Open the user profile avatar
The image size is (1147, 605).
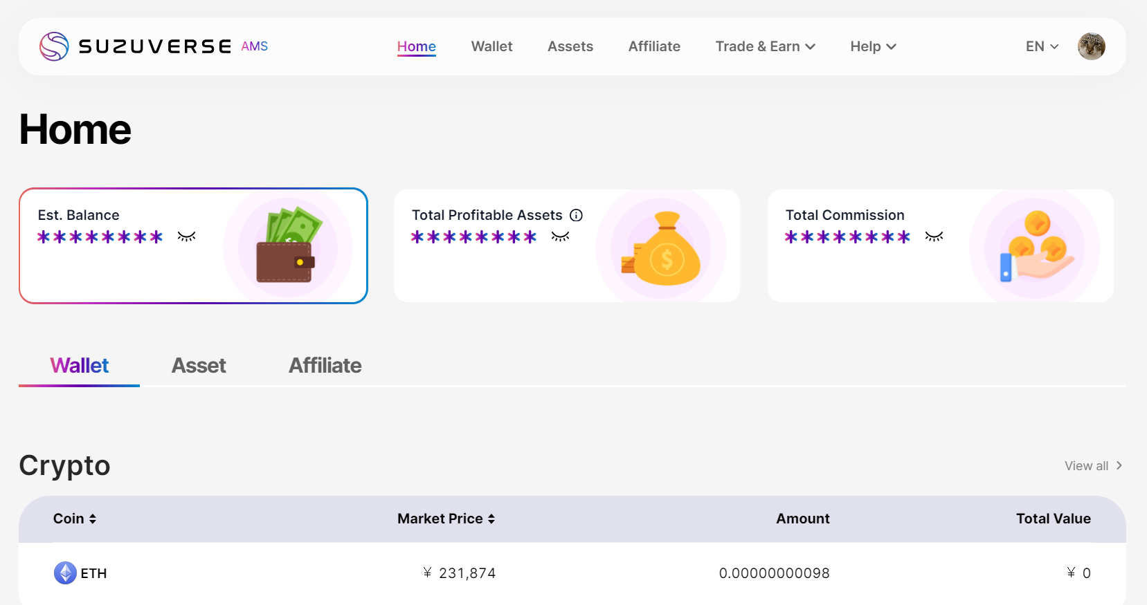click(x=1091, y=46)
